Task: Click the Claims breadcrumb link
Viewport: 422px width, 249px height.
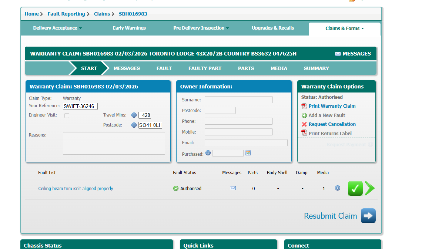Action: (102, 14)
